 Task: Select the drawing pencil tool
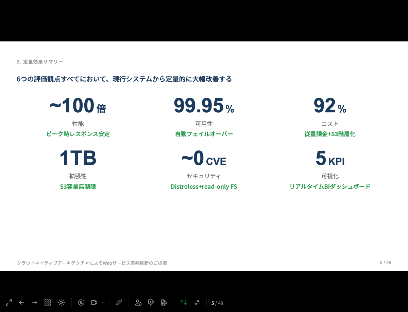tap(119, 302)
